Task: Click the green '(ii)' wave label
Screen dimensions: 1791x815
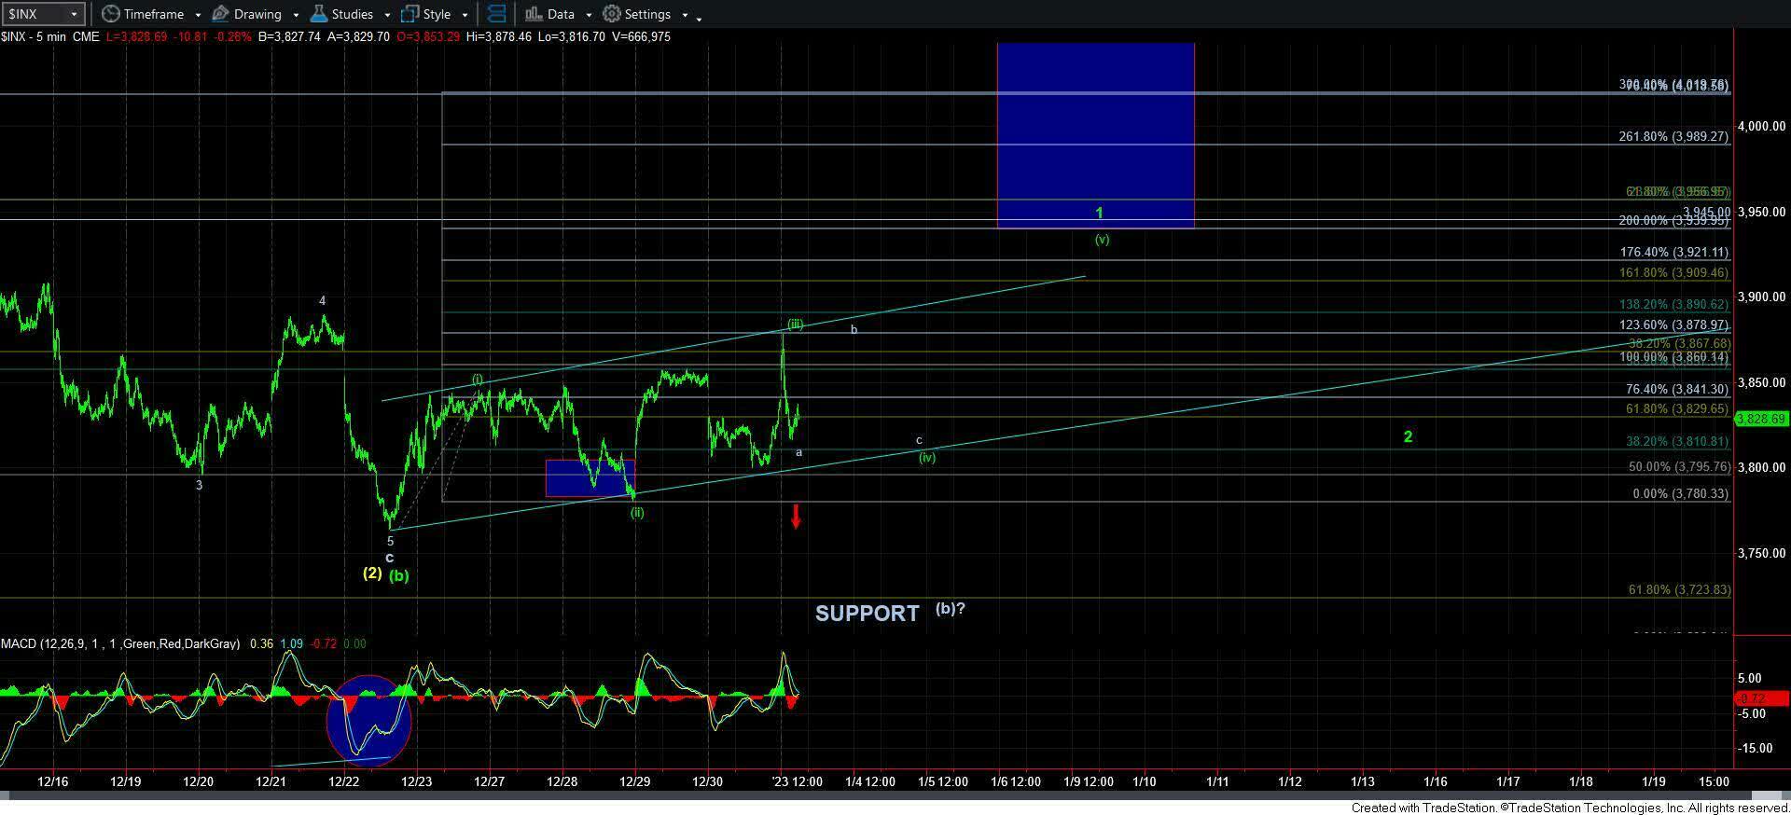Action: pyautogui.click(x=637, y=512)
